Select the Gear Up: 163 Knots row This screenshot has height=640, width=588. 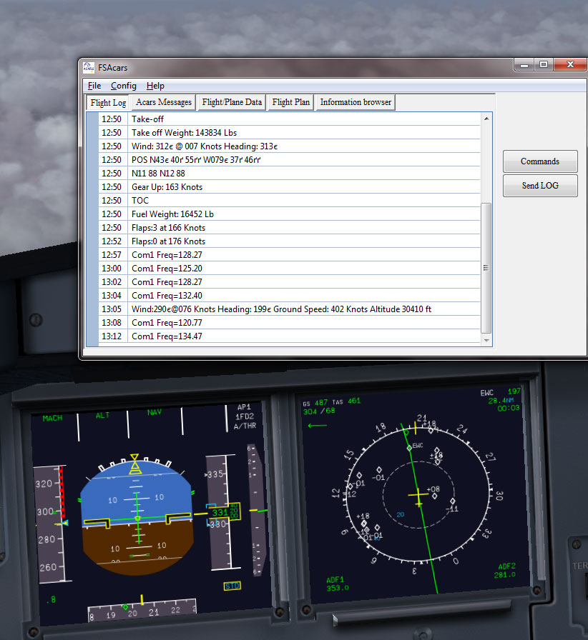pos(289,187)
